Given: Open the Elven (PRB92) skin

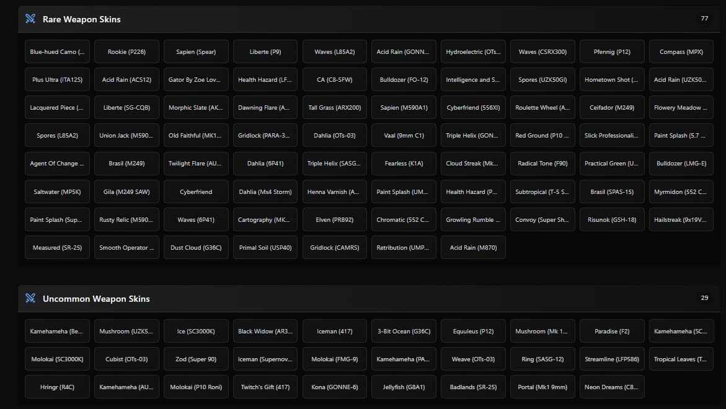Looking at the screenshot, I should click(335, 219).
